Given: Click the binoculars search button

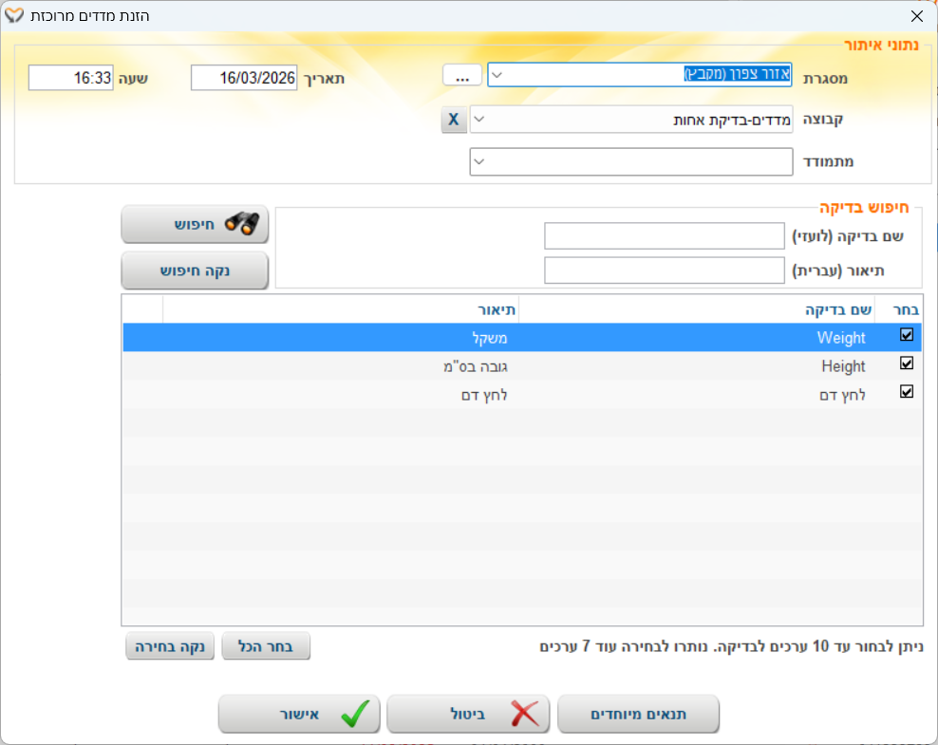Looking at the screenshot, I should (x=195, y=224).
